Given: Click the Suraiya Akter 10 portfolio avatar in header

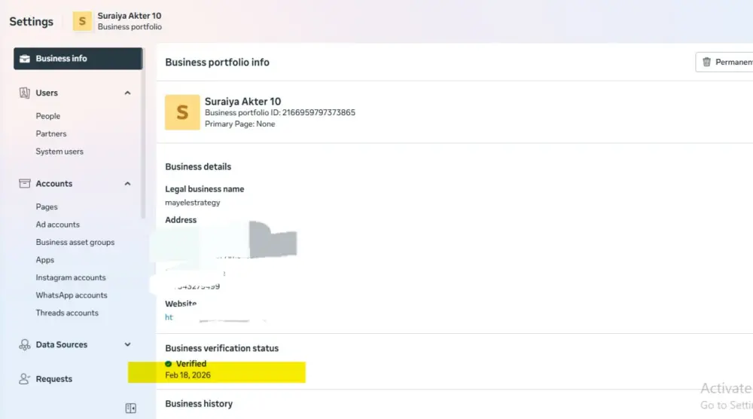Looking at the screenshot, I should 82,21.
